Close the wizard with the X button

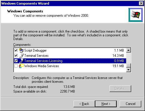pyautogui.click(x=141, y=3)
